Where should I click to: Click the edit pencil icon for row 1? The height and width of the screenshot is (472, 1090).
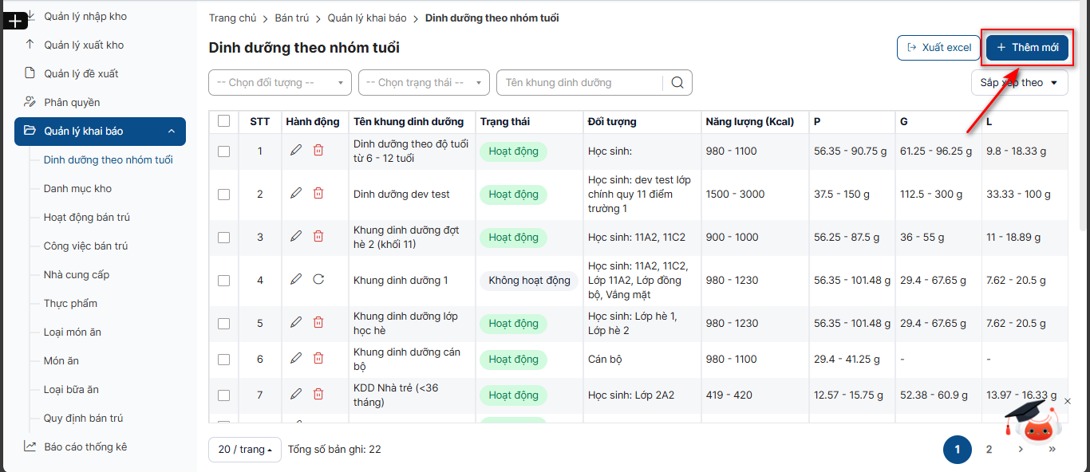[296, 150]
